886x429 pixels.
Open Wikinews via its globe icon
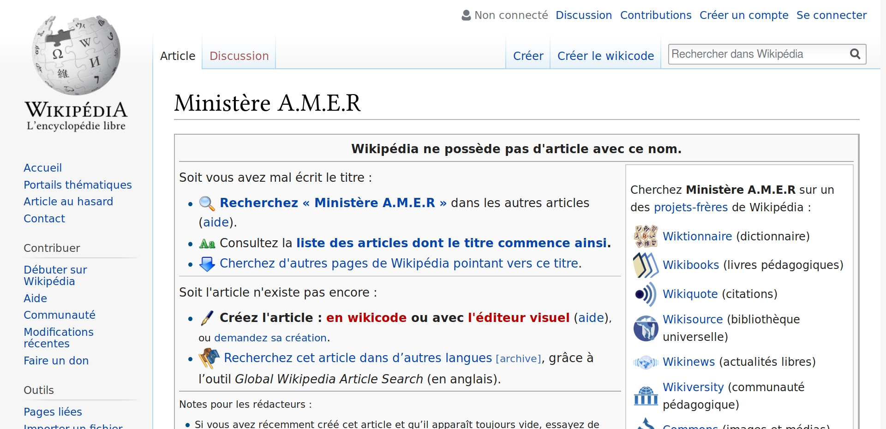(645, 362)
